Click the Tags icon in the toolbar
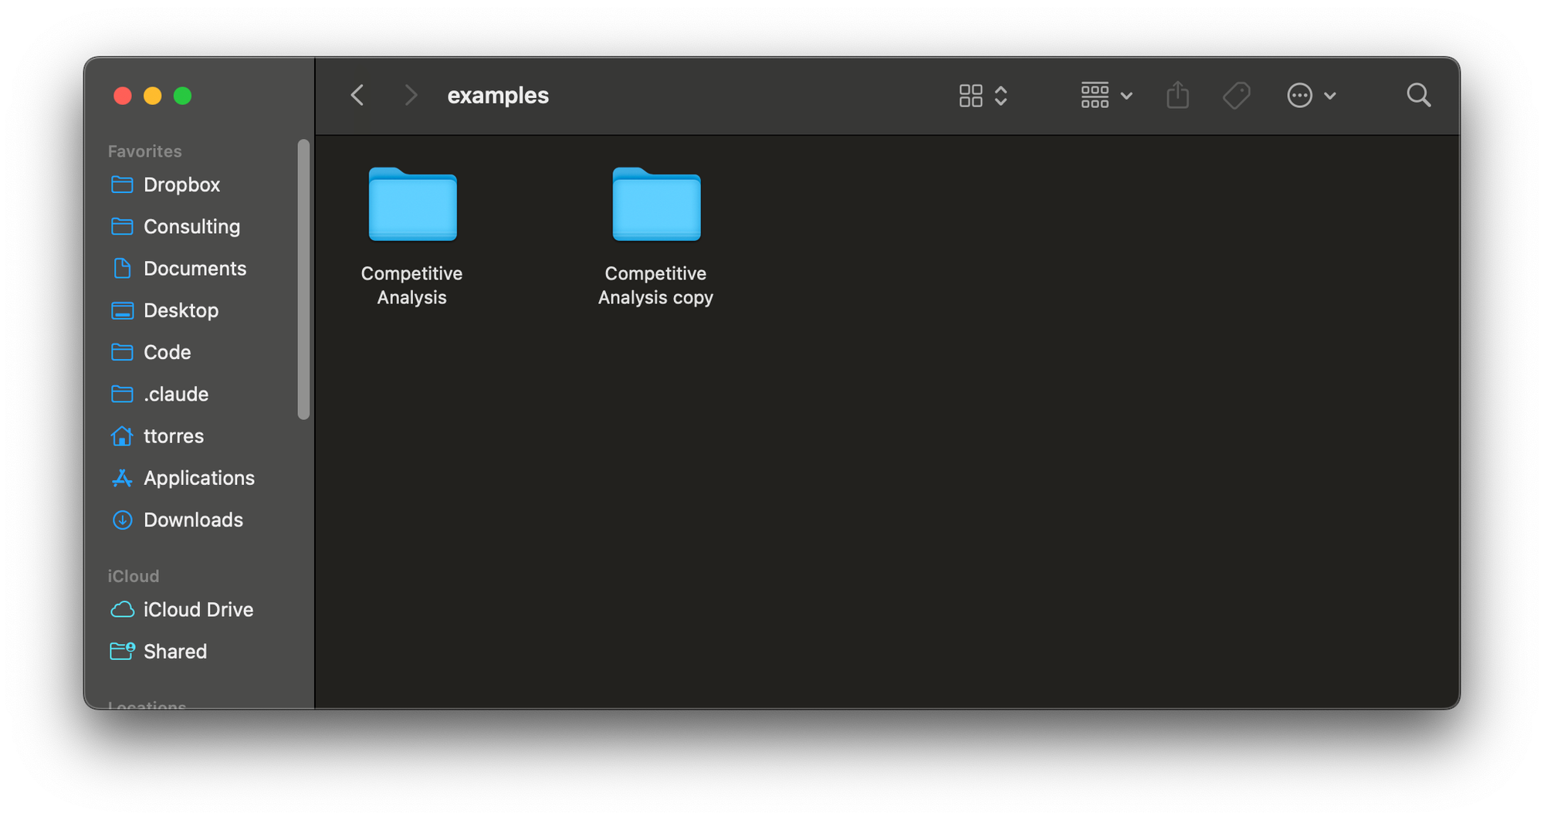 point(1236,95)
